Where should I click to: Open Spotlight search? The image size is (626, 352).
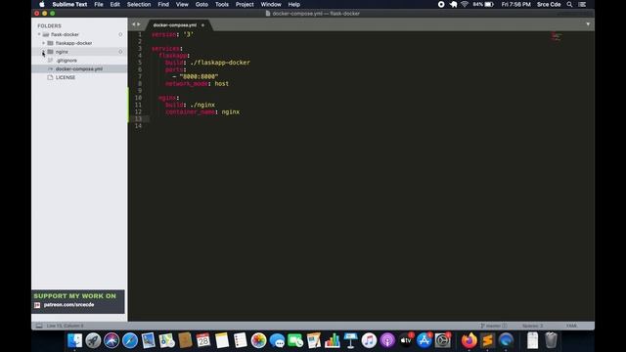(x=569, y=4)
